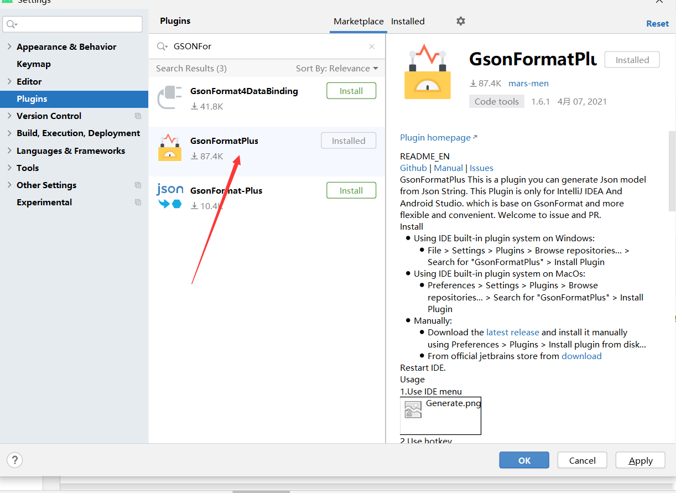Click the Apply button
676x493 pixels.
tap(641, 460)
